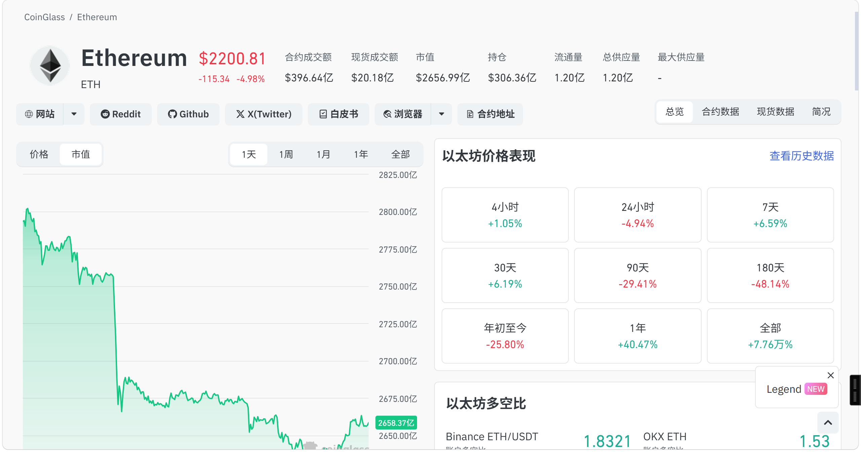
Task: Set chart range to 1周
Action: coord(286,154)
